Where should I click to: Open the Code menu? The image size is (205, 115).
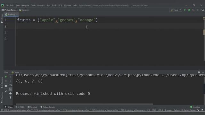33,5
